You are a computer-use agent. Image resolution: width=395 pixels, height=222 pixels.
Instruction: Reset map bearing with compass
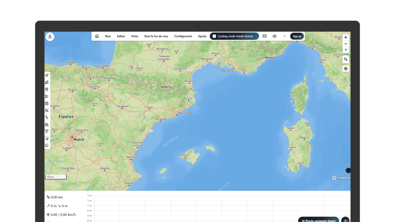click(x=346, y=50)
